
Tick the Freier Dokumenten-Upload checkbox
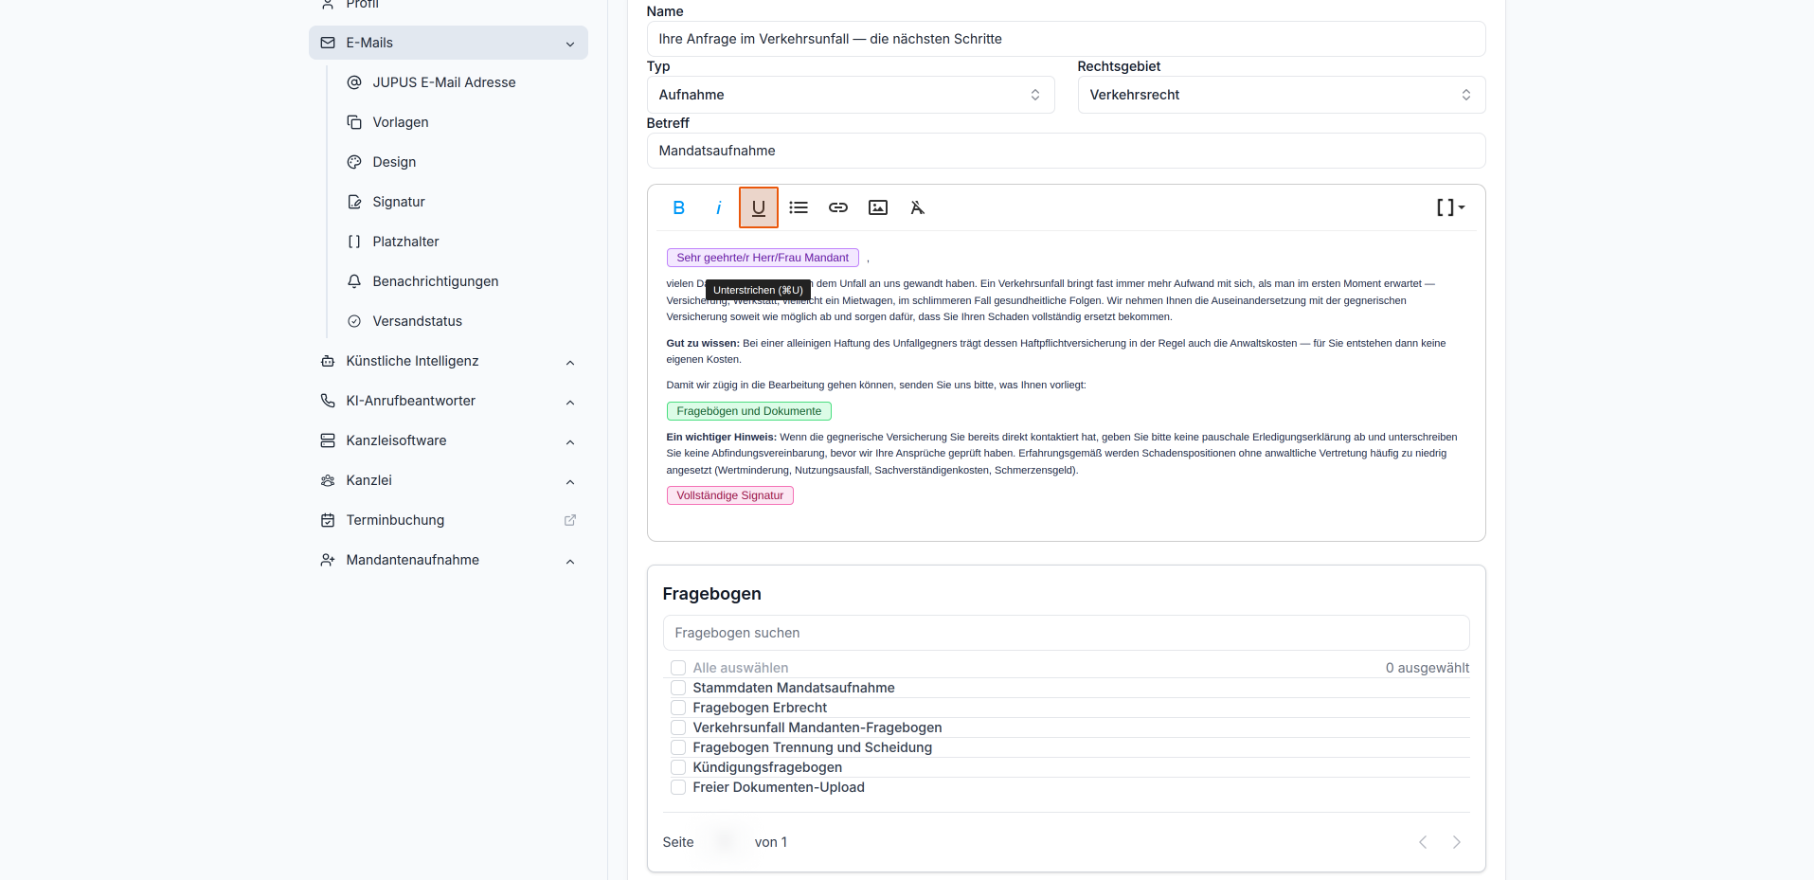click(x=678, y=787)
